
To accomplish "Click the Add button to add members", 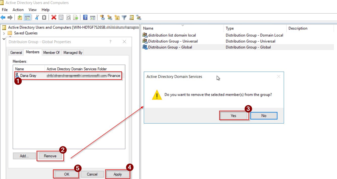I will [x=24, y=156].
